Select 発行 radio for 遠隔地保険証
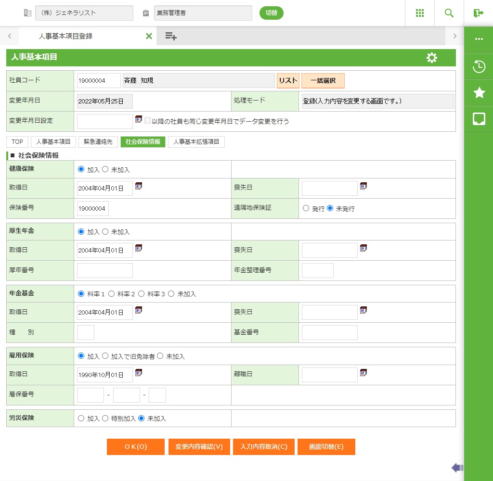This screenshot has width=493, height=481. [306, 208]
